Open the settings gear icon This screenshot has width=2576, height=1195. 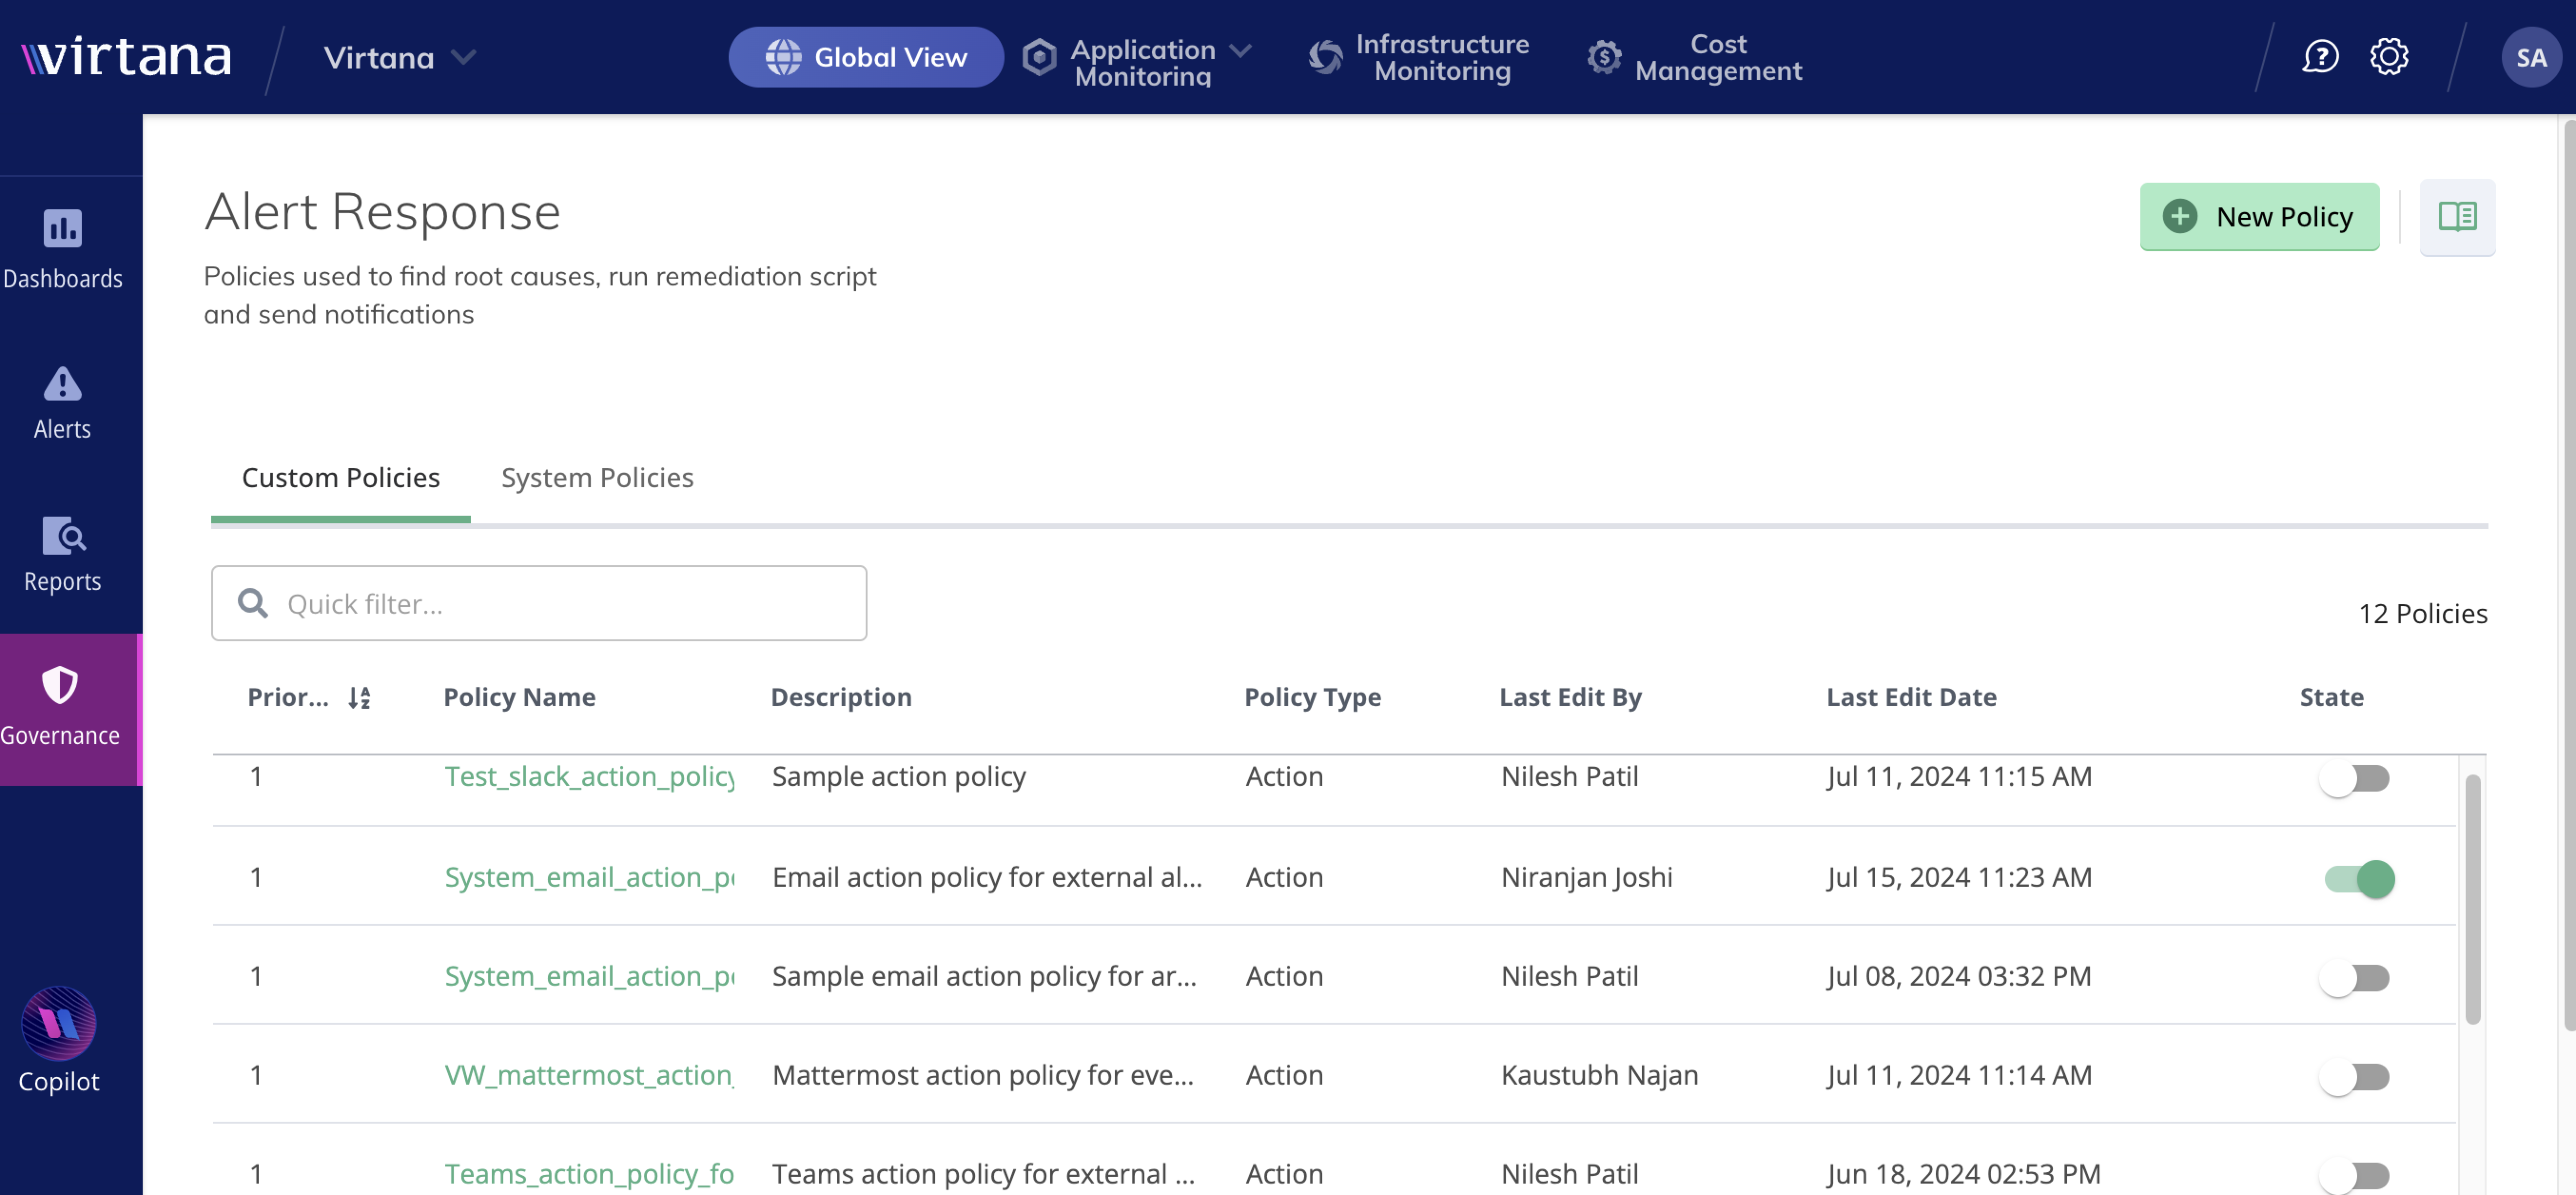pyautogui.click(x=2389, y=57)
